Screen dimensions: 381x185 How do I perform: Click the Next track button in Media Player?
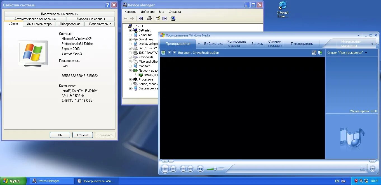pyautogui.click(x=190, y=169)
